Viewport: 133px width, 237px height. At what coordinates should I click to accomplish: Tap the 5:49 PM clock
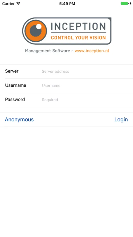coord(67,4)
